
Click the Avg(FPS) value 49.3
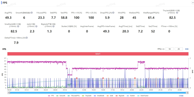click(x=8, y=18)
